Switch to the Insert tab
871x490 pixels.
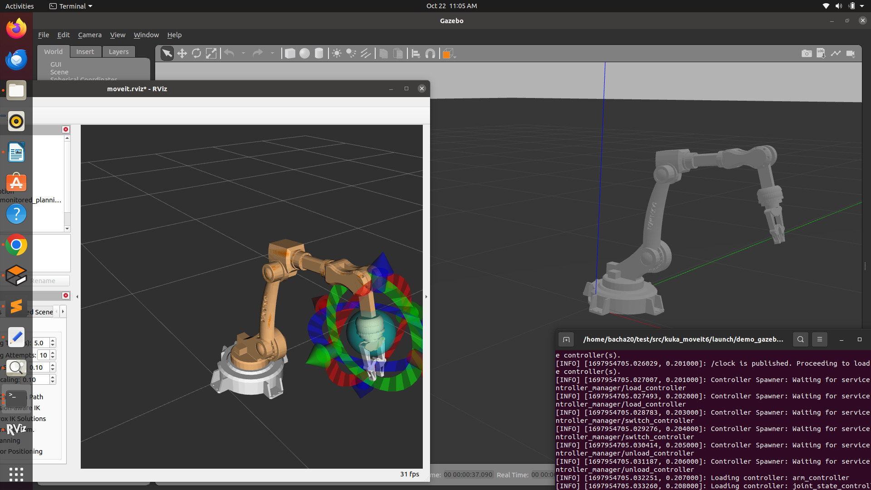85,52
